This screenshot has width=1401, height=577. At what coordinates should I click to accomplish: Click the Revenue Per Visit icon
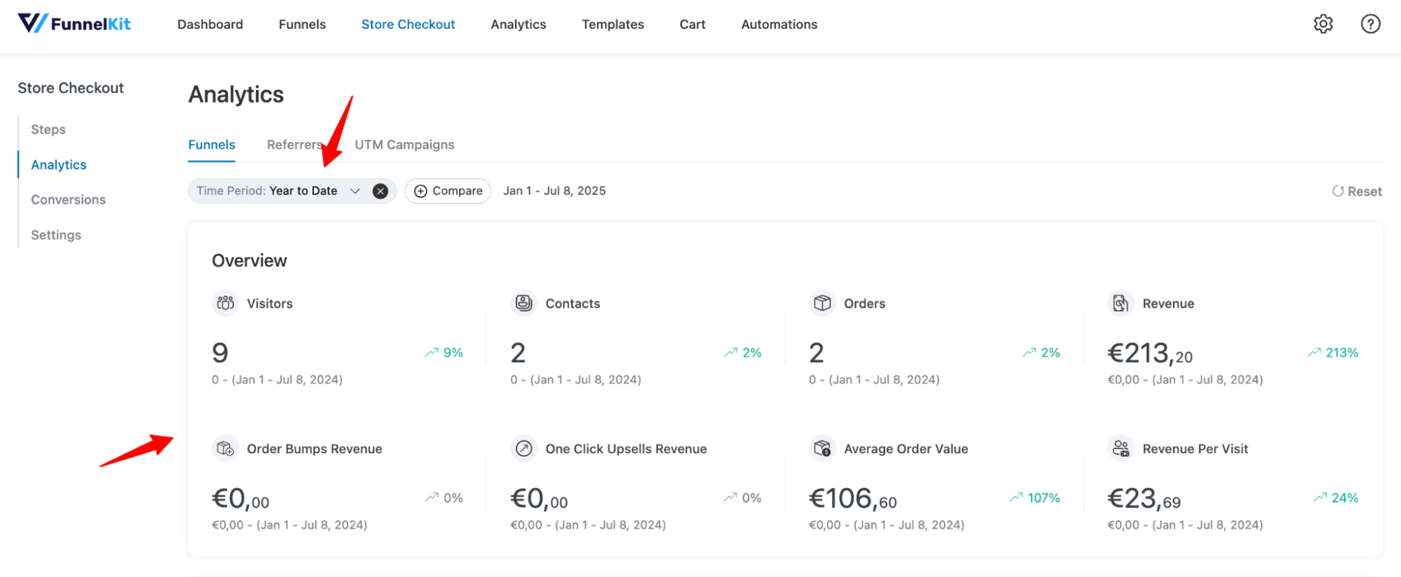pyautogui.click(x=1121, y=449)
